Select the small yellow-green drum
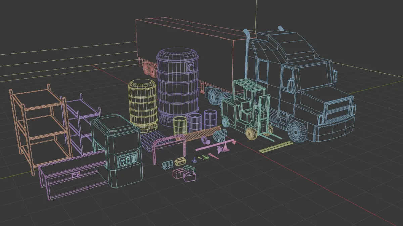Image resolution: width=403 pixels, height=226 pixels. point(180,126)
